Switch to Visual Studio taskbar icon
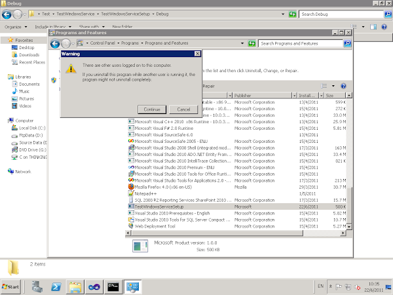 pos(94,286)
